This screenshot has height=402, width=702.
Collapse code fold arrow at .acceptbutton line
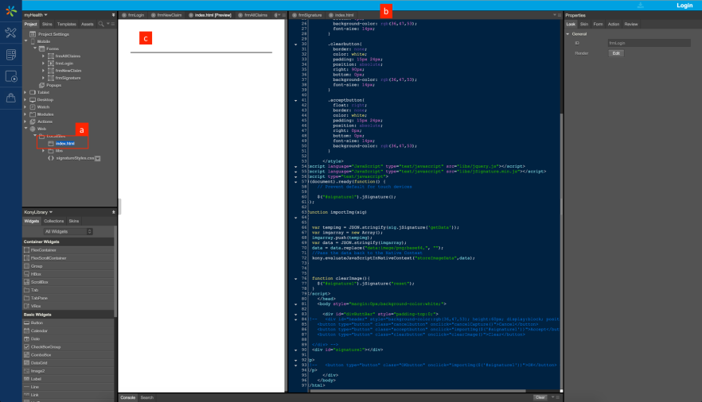coord(295,100)
